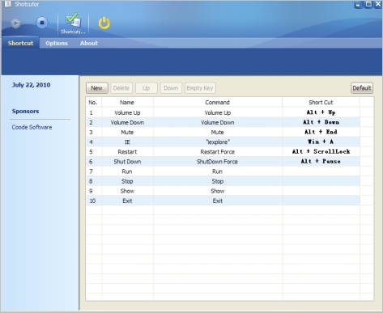Image resolution: width=383 pixels, height=313 pixels.
Task: Open the About tab
Action: click(x=89, y=43)
